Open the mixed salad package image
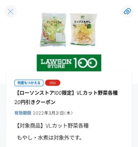 [53, 30]
